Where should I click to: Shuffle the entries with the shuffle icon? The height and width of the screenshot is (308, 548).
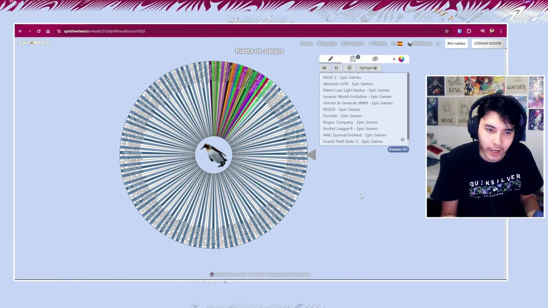coord(324,68)
